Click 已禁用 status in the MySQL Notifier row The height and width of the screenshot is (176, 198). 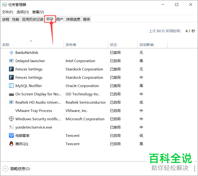coord(115,86)
